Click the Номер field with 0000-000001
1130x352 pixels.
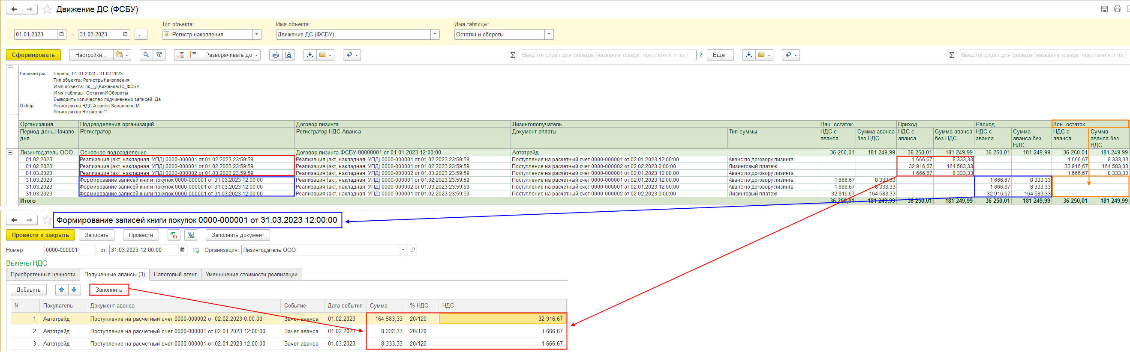click(x=69, y=250)
